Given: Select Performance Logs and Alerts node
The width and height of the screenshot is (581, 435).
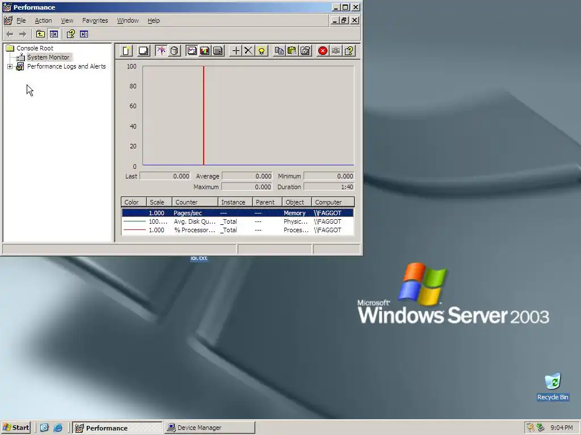Looking at the screenshot, I should pos(66,66).
